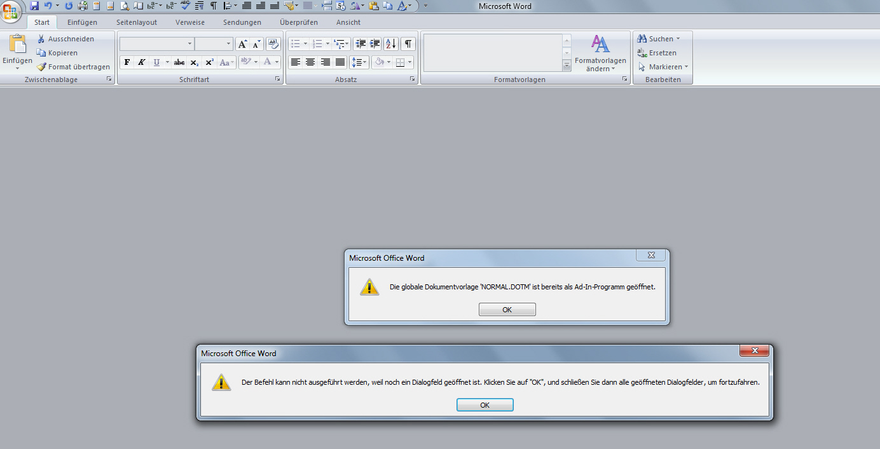This screenshot has height=449, width=880.
Task: Decrease font size with the smaller A icon
Action: (x=256, y=44)
